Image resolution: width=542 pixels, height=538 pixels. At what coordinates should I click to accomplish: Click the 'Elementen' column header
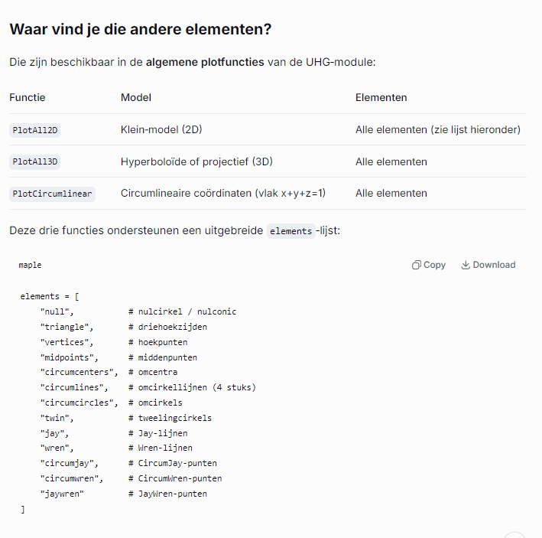[381, 97]
